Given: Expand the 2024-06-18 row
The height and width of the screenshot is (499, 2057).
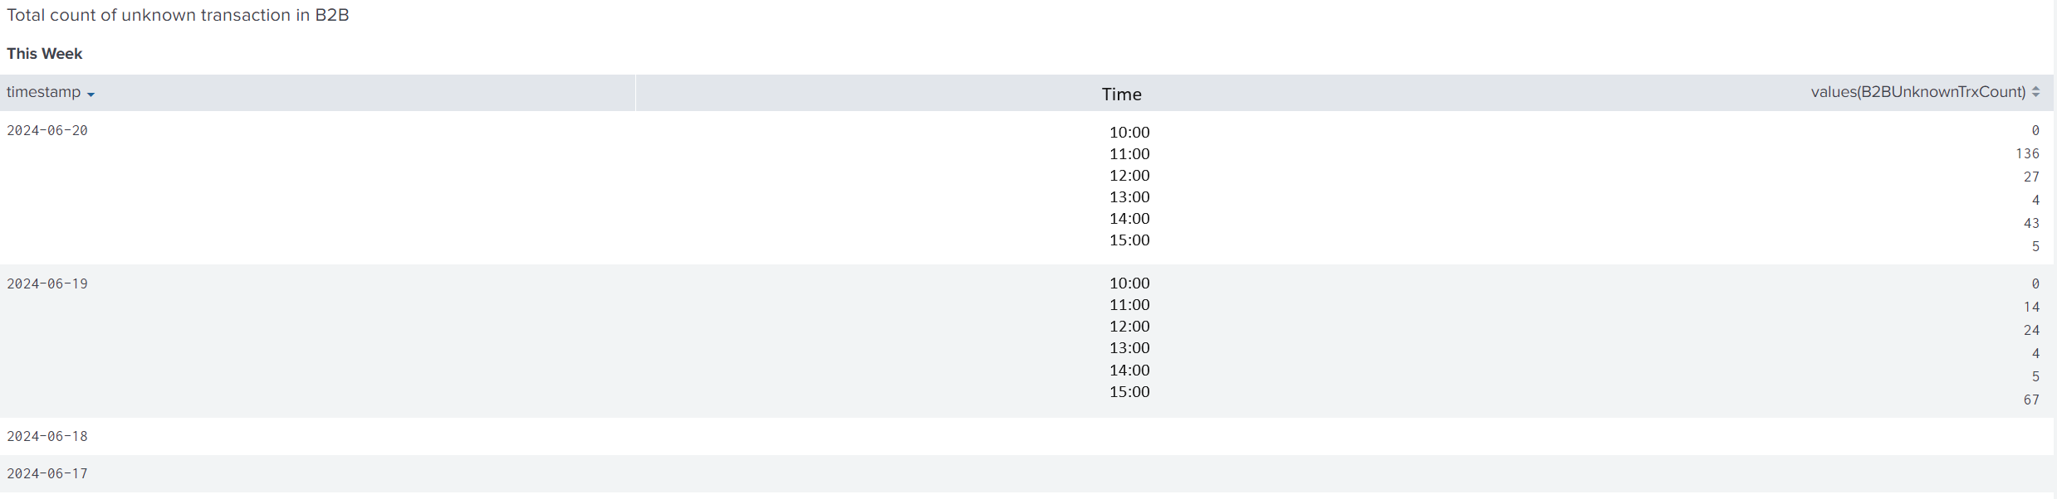Looking at the screenshot, I should tap(47, 435).
